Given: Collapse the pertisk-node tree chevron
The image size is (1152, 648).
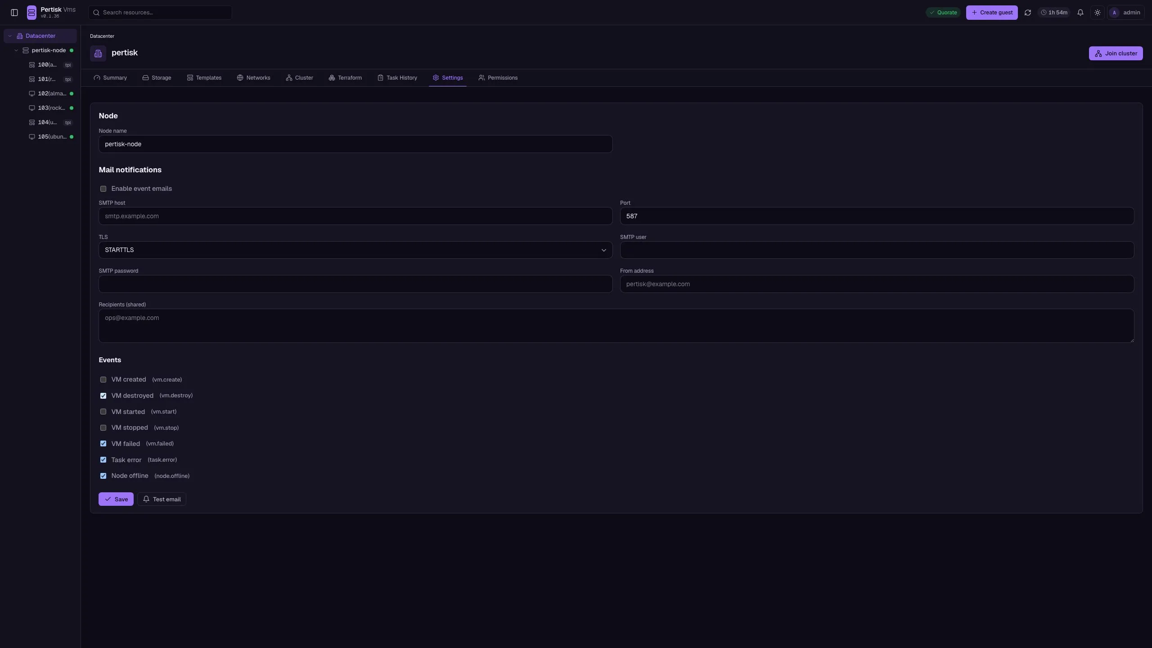Looking at the screenshot, I should (x=16, y=50).
